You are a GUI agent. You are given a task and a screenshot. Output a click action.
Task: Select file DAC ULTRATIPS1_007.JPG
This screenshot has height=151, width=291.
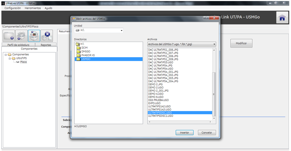click(x=163, y=53)
